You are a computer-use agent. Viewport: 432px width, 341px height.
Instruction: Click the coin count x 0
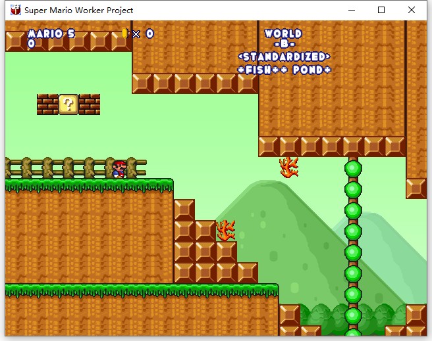(x=143, y=34)
